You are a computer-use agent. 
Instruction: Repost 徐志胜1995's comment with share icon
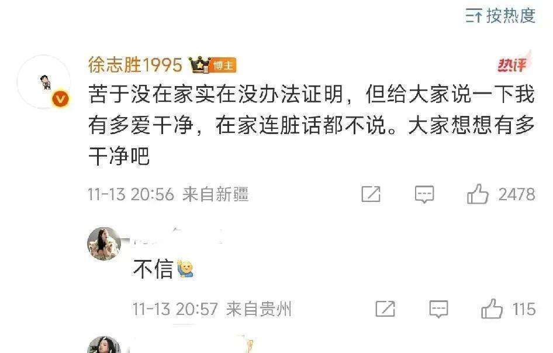click(371, 194)
